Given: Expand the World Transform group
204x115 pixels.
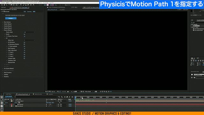Looking at the screenshot, I should [x=3, y=73].
